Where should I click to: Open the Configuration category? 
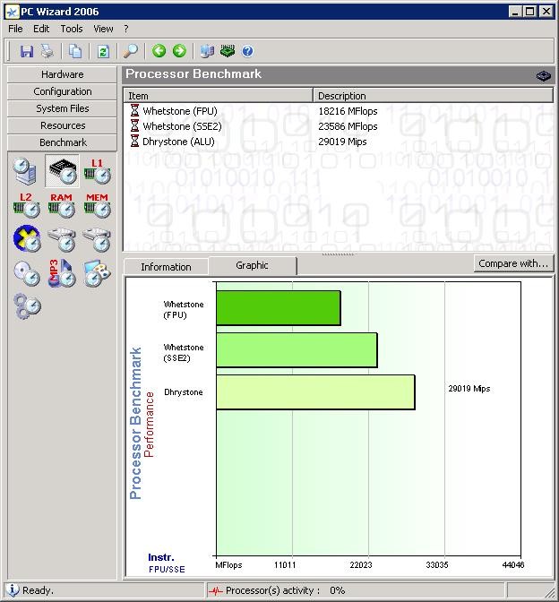(x=62, y=91)
